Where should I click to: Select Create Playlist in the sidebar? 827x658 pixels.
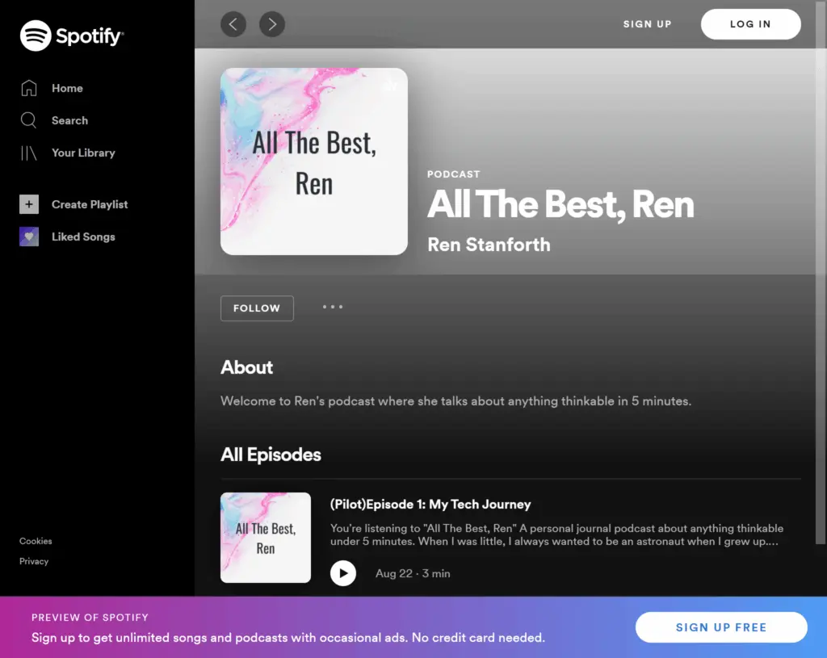point(90,204)
